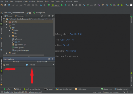This screenshot has height=94, width=133.
Task: Toggle the Structure side tab
Action: pos(1,33)
